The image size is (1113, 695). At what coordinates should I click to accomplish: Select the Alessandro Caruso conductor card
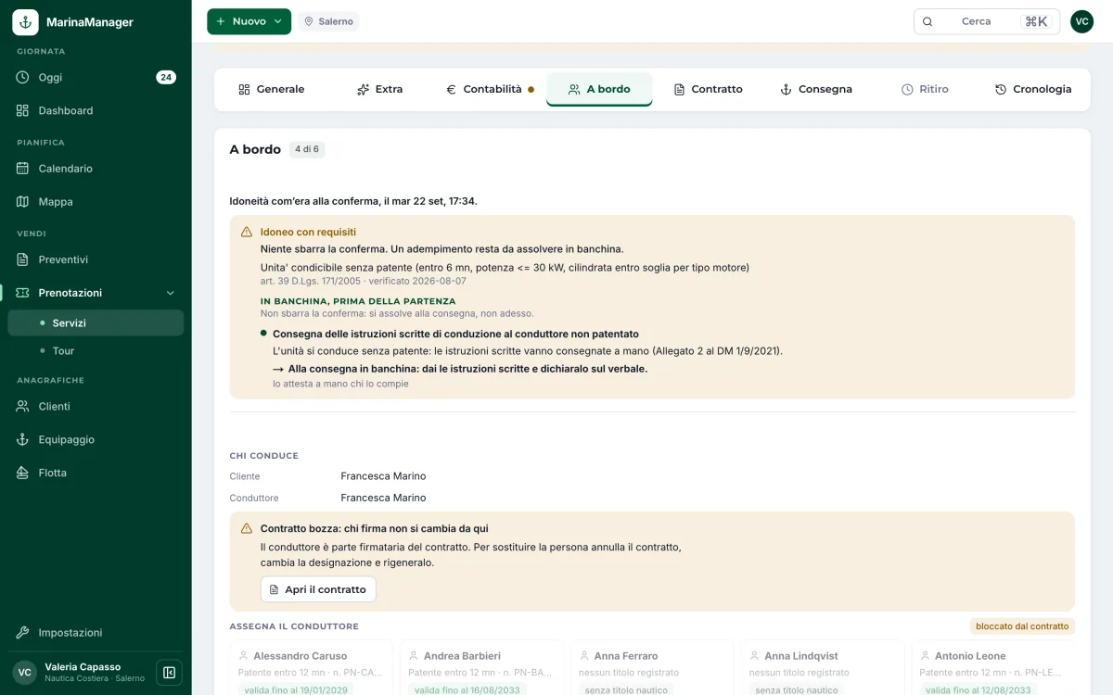312,667
